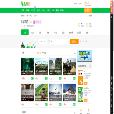Screen dimensions: 114x114
Task: Open the green guide cover thumbnail
Action: pos(80,94)
